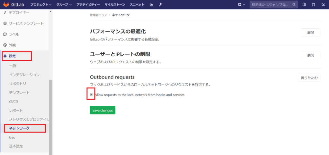Open リポジトリ settings in sidebar
329x155 pixels.
click(x=18, y=84)
